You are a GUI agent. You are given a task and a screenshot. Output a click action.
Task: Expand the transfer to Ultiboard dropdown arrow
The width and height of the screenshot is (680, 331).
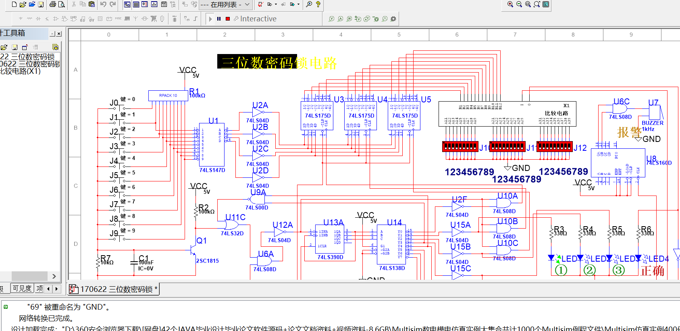tap(276, 4)
